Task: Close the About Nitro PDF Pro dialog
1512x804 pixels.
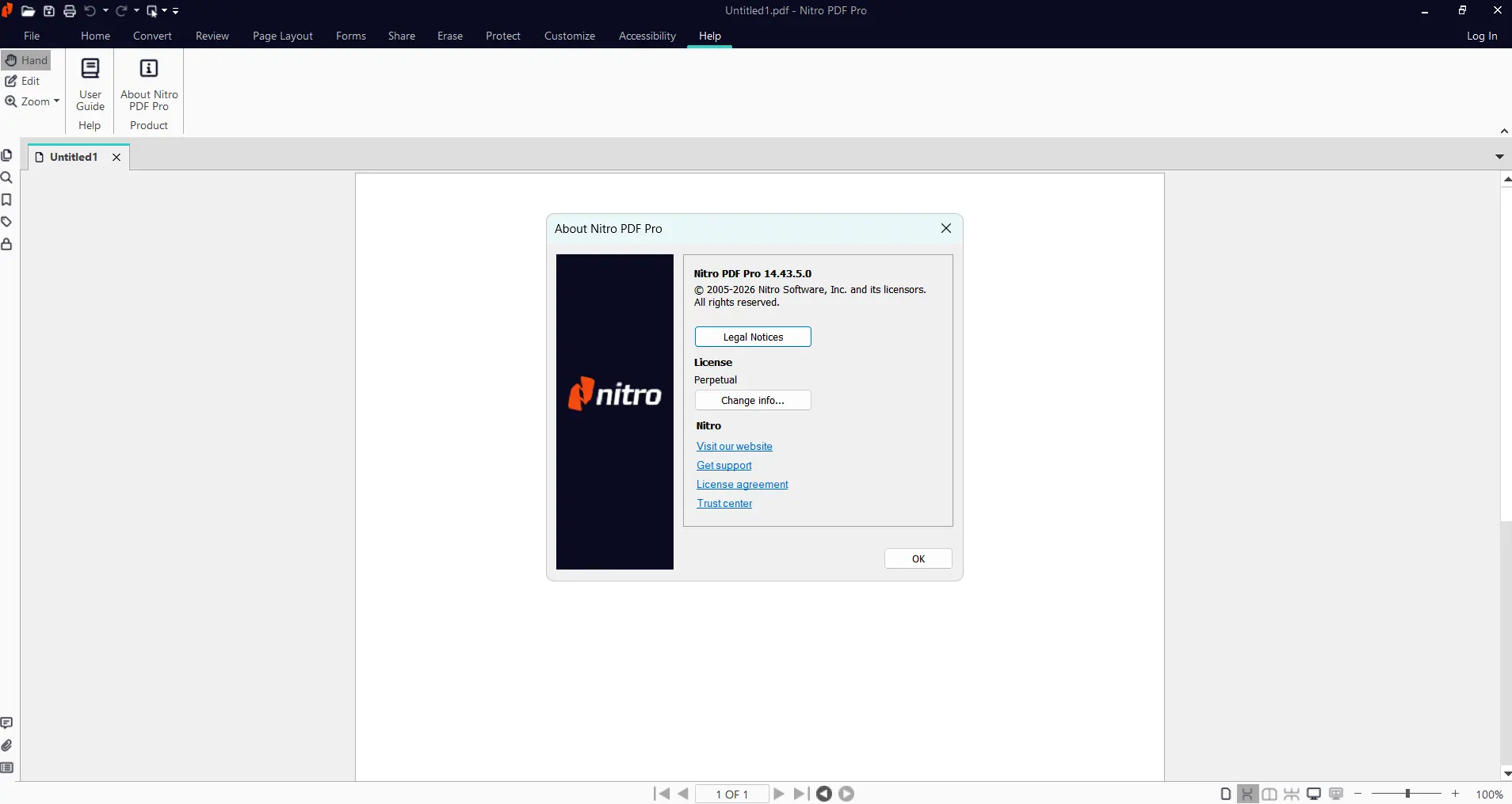Action: coord(946,228)
